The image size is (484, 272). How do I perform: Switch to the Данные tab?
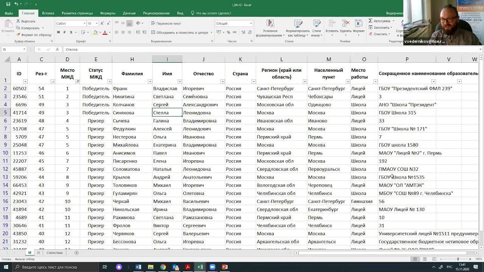(x=129, y=13)
